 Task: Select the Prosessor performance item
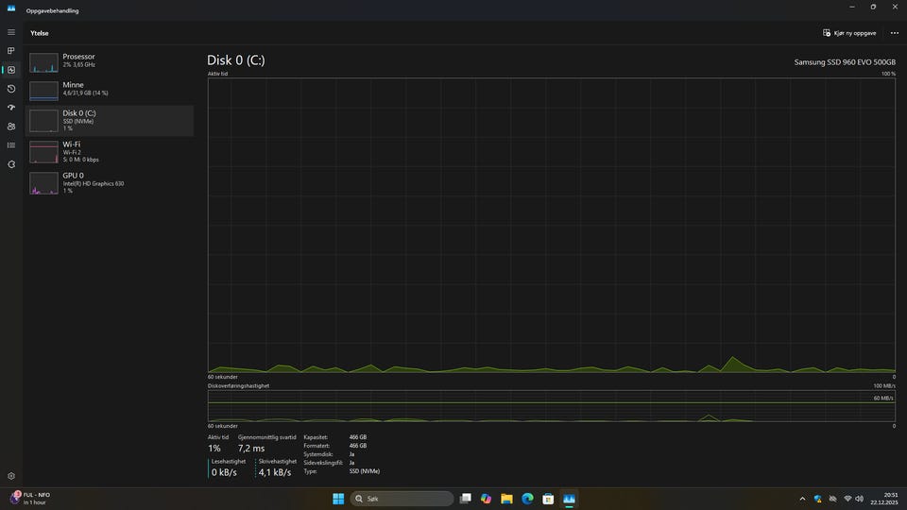click(x=110, y=62)
